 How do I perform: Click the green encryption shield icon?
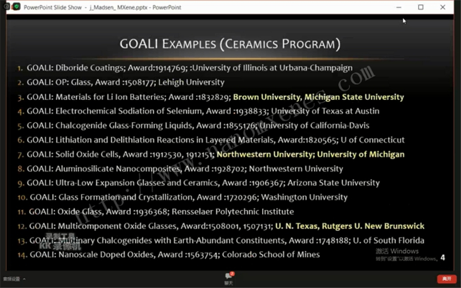click(x=16, y=7)
